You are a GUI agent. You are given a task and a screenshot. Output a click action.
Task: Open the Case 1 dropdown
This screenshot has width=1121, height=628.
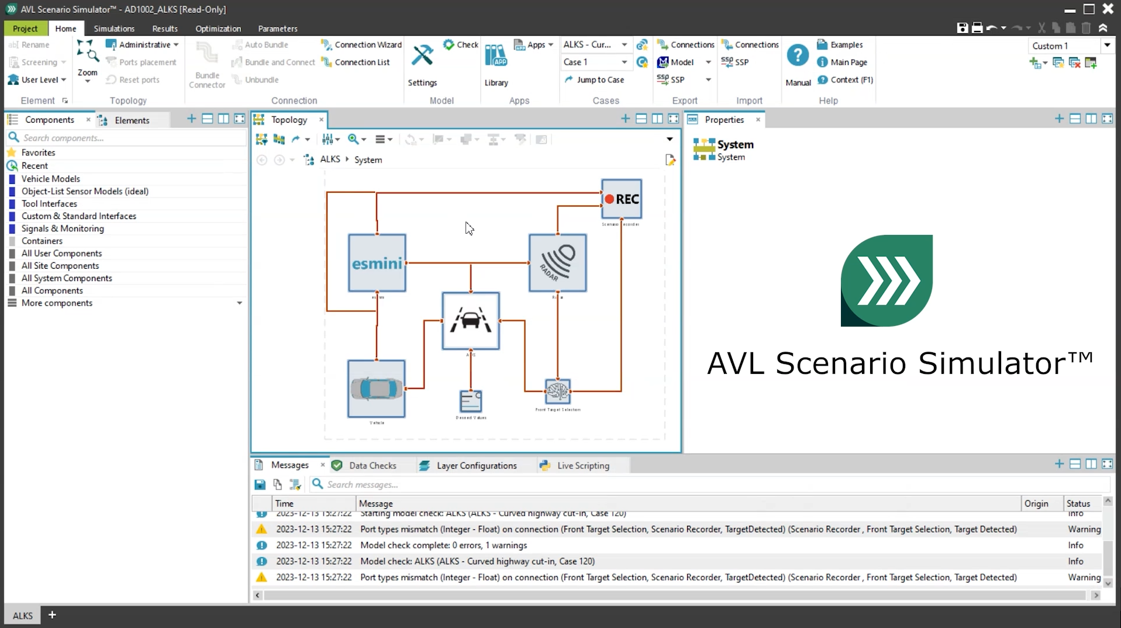624,62
